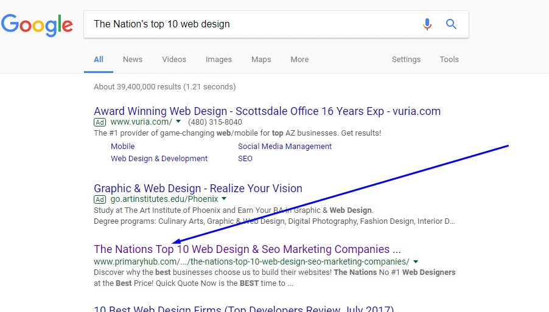Image resolution: width=549 pixels, height=312 pixels.
Task: Open search Settings menu
Action: tap(406, 60)
